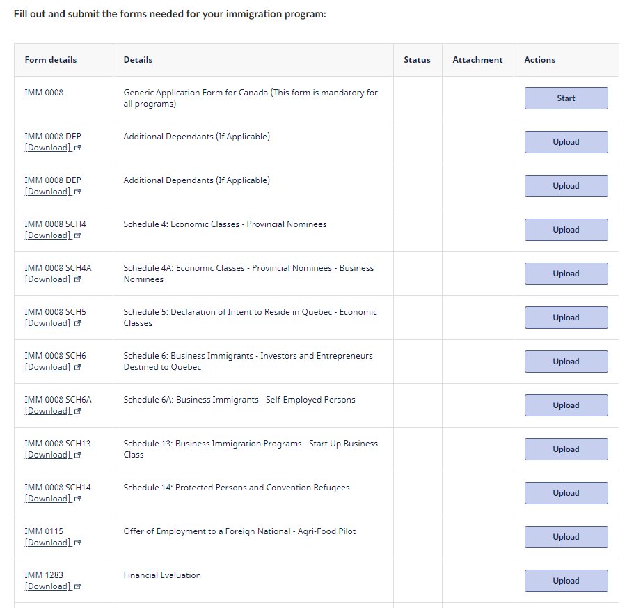Click the external-link icon beside SCH4 Download
The image size is (627, 608).
pos(77,236)
